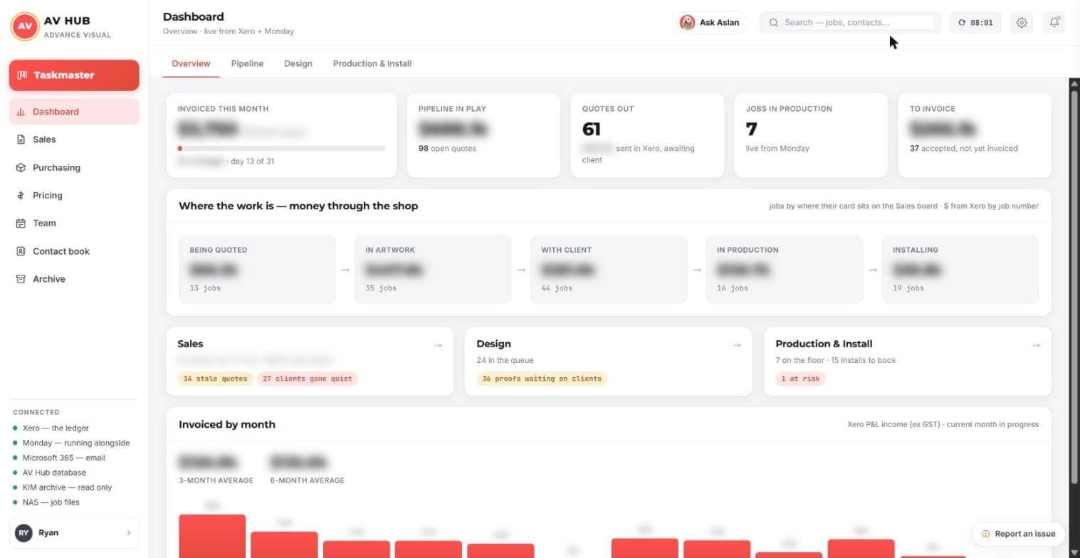Click the first tall bar in Invoiced chart
This screenshot has width=1080, height=558.
[x=212, y=536]
